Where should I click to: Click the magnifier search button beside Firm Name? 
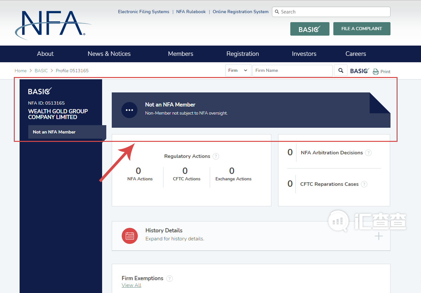click(x=341, y=71)
